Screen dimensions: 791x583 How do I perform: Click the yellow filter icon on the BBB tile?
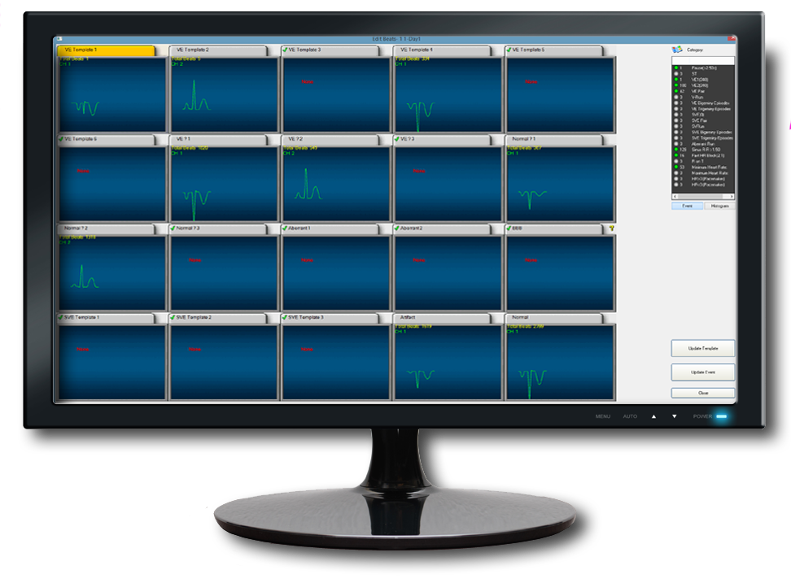point(614,229)
